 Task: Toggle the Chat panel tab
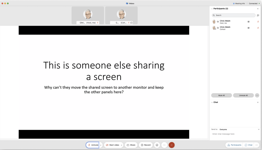pyautogui.click(x=248, y=145)
